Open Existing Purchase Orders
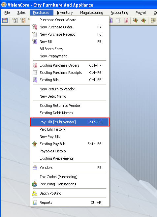157x217 pixels. pyautogui.click(x=70, y=65)
